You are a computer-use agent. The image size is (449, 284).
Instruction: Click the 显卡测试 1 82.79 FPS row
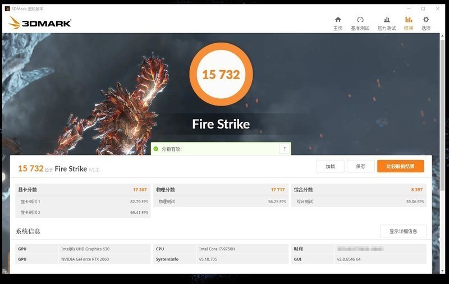click(x=83, y=201)
